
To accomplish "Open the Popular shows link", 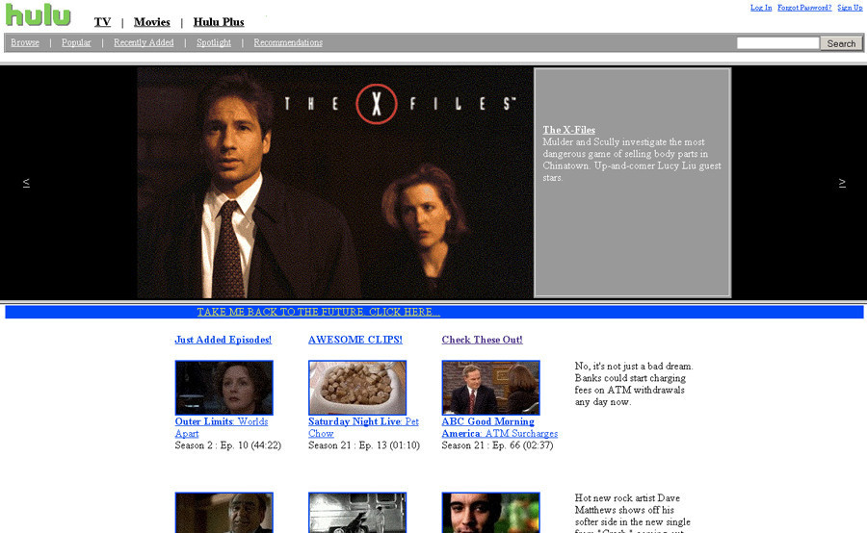I will coord(76,42).
